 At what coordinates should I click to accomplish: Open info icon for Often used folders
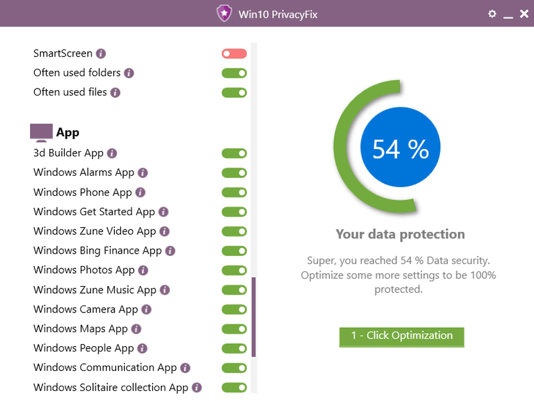[129, 73]
